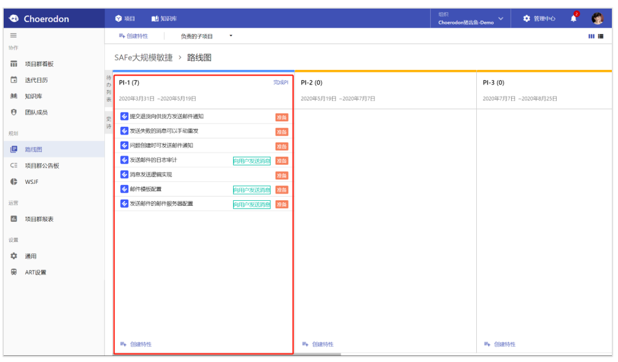Viewport: 618px width, 362px height.
Task: Click the 完成PI link in PI-1
Action: (280, 83)
